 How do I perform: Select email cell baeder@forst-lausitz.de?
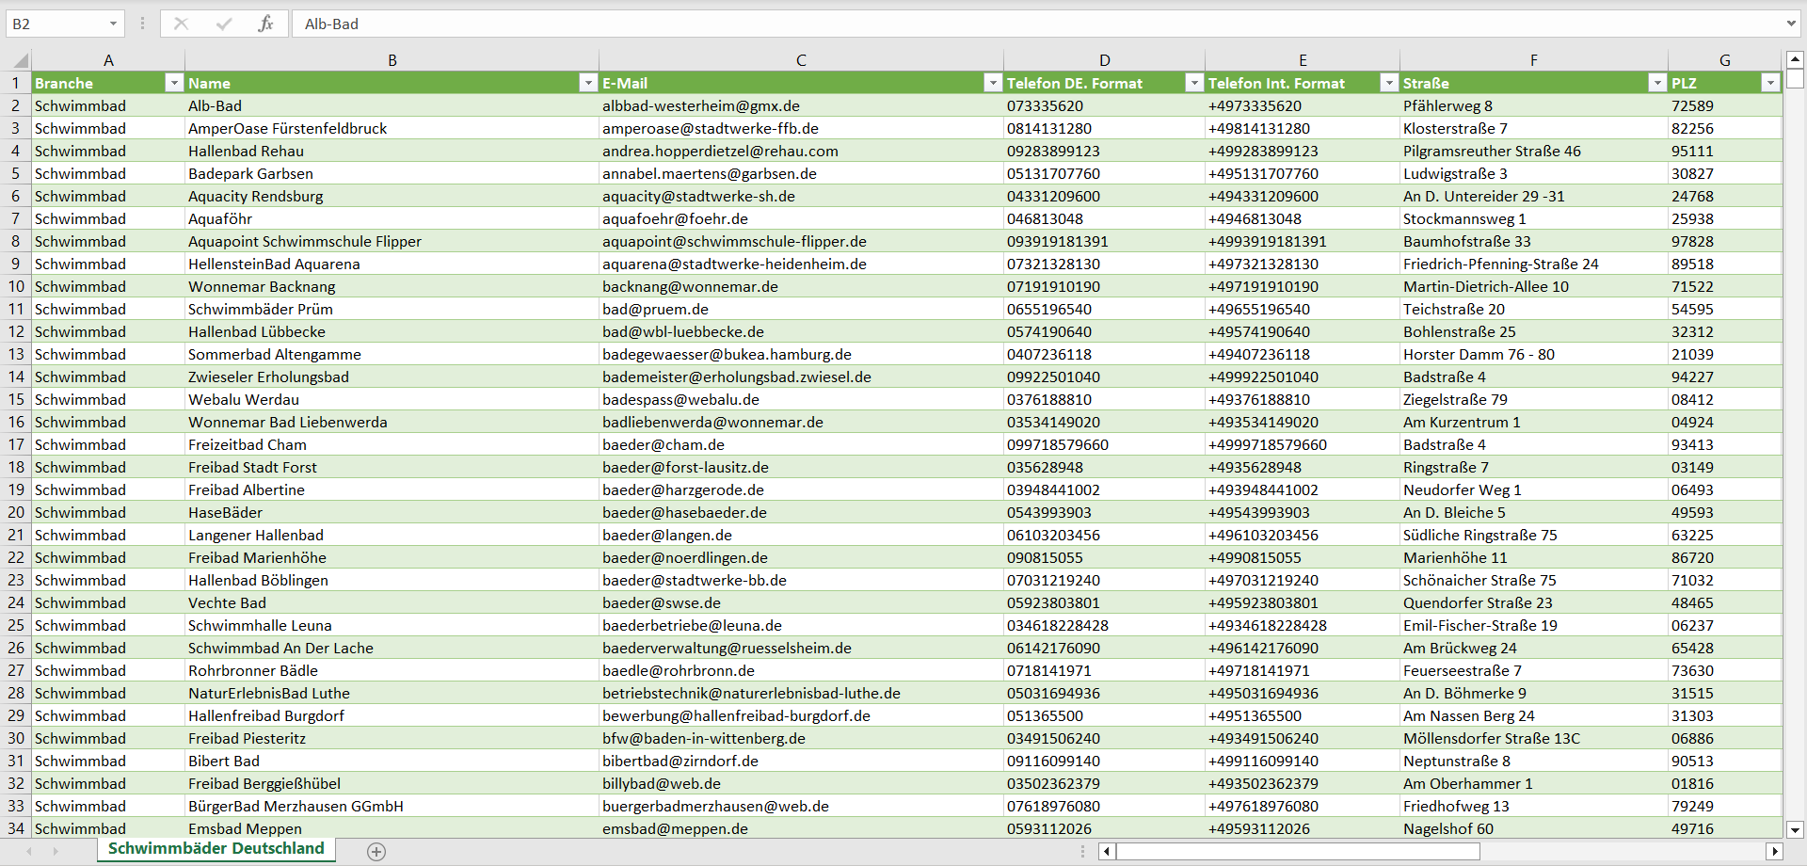801,467
